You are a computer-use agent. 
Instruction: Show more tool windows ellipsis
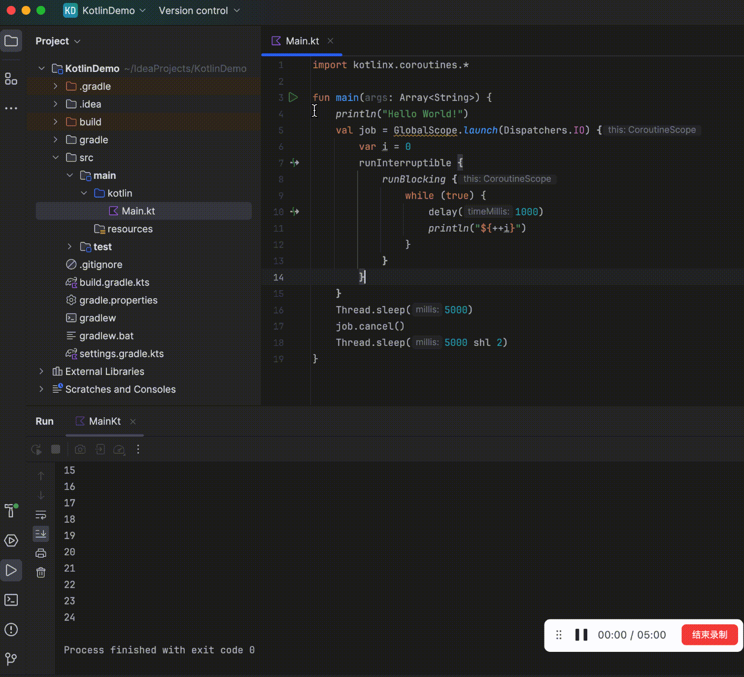(x=11, y=108)
